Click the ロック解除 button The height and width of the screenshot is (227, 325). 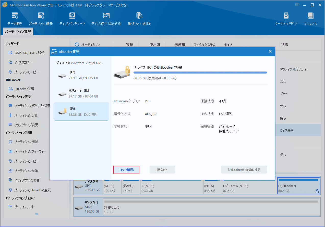126,170
